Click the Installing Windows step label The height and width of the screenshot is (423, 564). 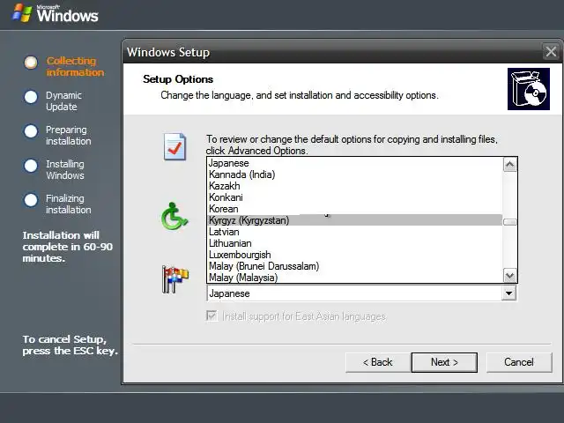point(65,170)
